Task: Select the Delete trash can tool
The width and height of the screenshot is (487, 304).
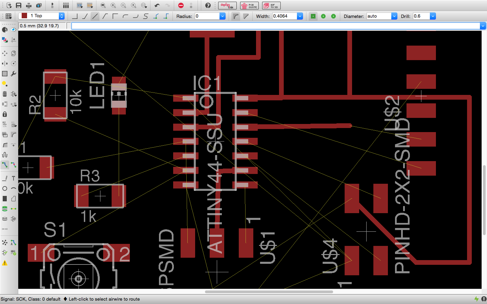Action: pos(5,94)
